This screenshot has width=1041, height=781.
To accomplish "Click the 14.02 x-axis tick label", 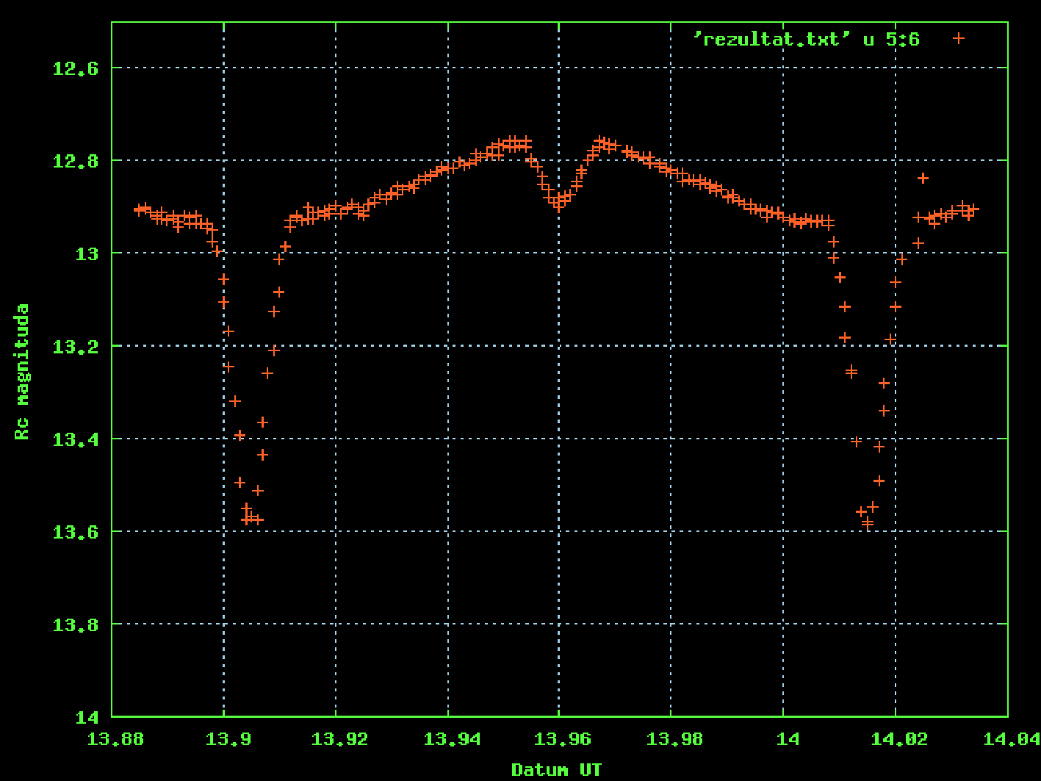I will coord(898,738).
